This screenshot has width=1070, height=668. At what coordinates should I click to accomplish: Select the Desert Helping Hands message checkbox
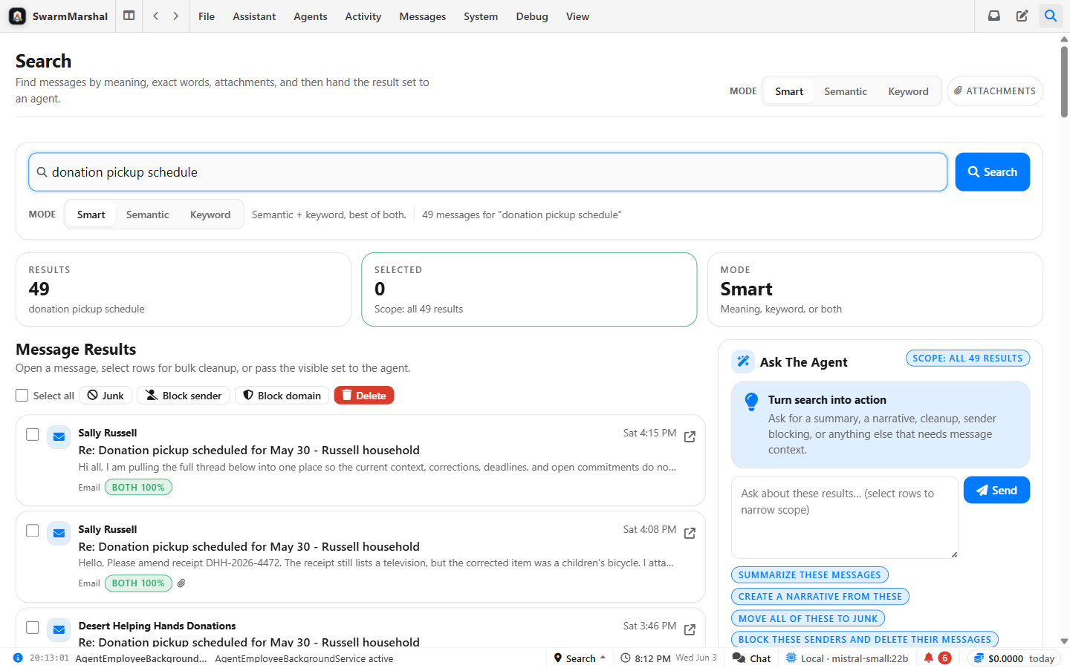[x=33, y=627]
